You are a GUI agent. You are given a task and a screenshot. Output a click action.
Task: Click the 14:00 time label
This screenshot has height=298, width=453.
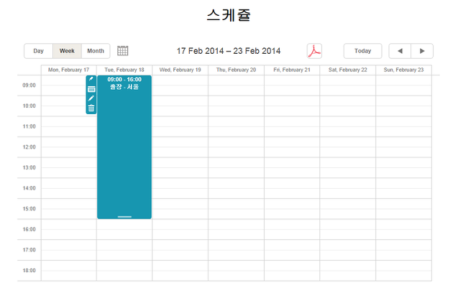click(x=29, y=188)
